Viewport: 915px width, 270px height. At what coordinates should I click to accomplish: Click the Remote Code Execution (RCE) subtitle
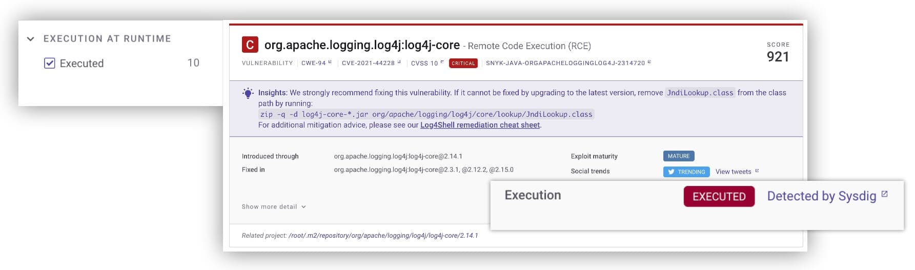pos(529,46)
